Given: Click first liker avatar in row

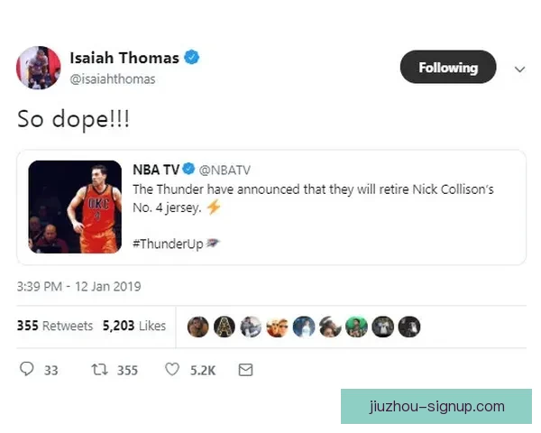Looking at the screenshot, I should click(x=197, y=327).
